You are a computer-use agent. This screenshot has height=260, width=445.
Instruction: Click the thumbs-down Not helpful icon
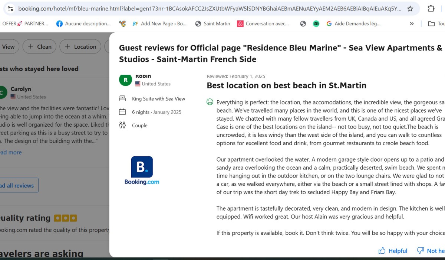(x=421, y=251)
